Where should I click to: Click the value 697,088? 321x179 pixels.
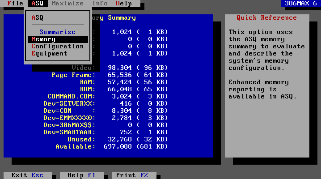118,147
